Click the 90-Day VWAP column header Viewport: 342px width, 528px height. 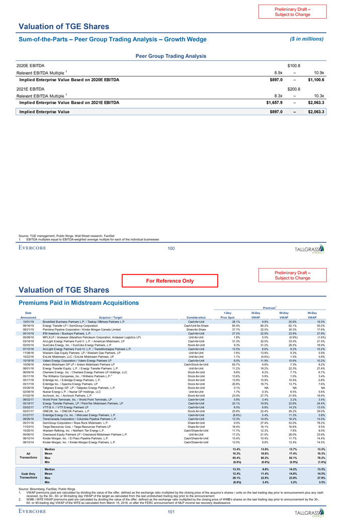tap(312, 317)
